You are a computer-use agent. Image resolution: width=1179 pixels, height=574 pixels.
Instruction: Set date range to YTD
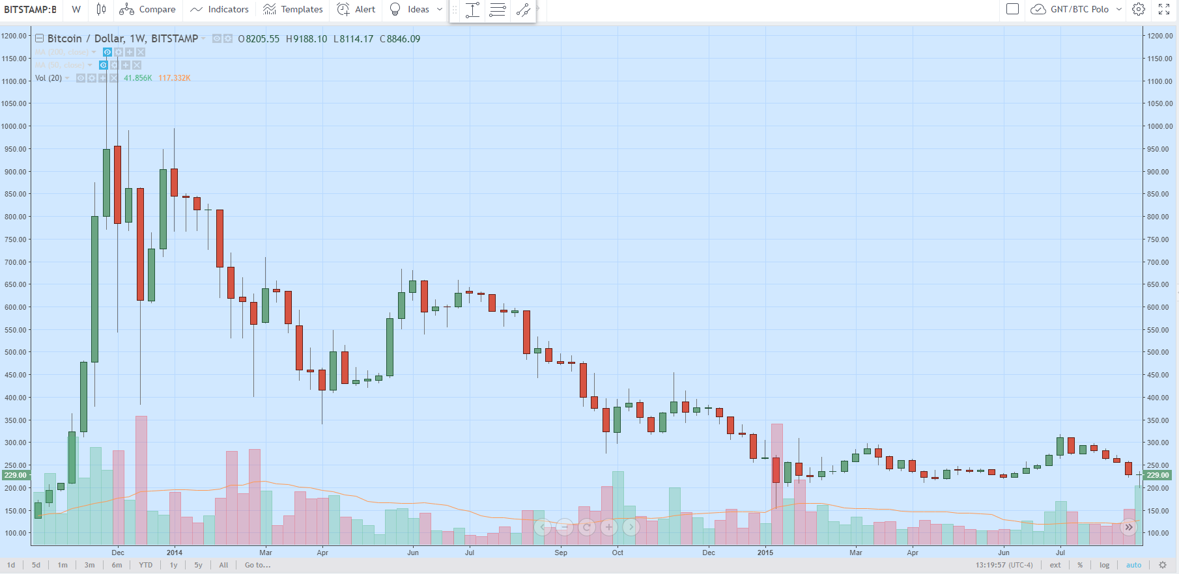coord(145,565)
